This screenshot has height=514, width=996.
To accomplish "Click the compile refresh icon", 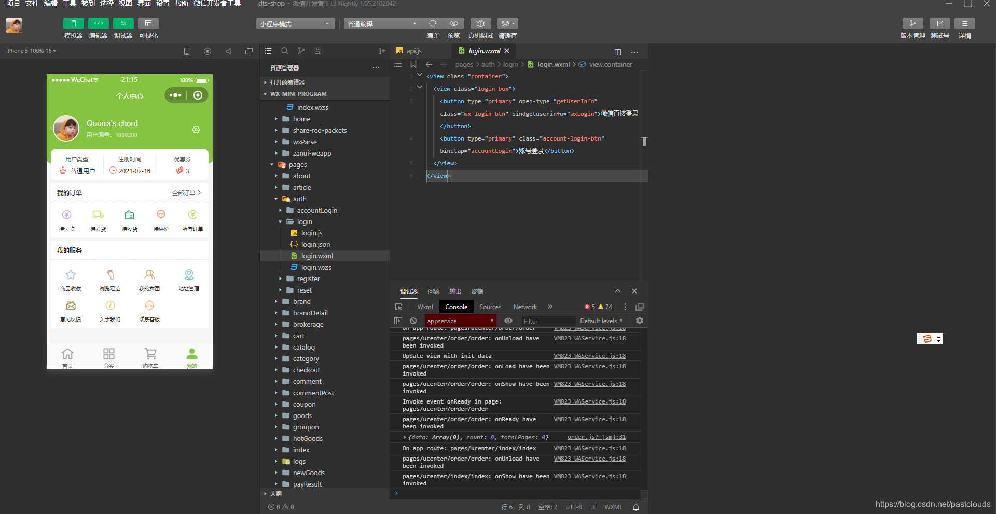I will coord(433,23).
